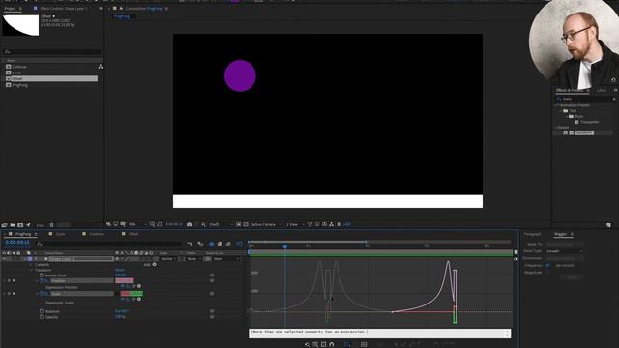Click the timeline layer search field
The height and width of the screenshot is (348, 619).
(107, 244)
